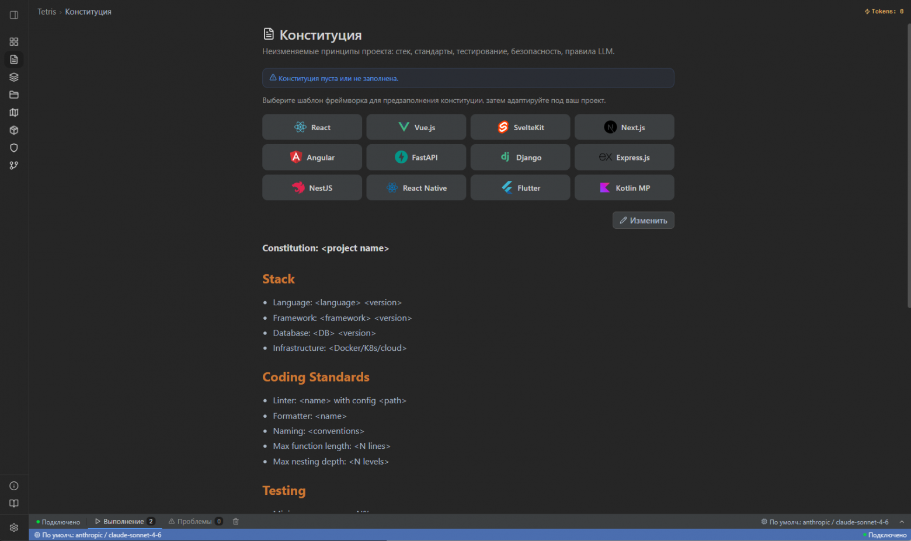Viewport: 911px width, 541px height.
Task: Go to Tetris in the breadcrumb
Action: pos(47,12)
